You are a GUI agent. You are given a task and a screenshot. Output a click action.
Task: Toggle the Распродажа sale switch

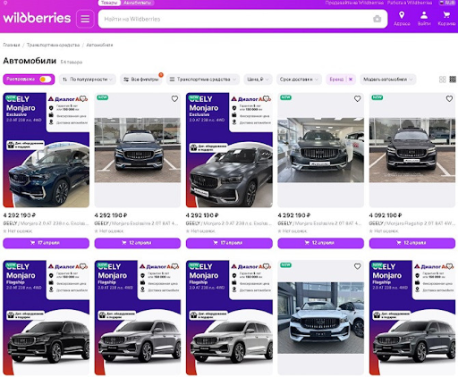point(46,80)
